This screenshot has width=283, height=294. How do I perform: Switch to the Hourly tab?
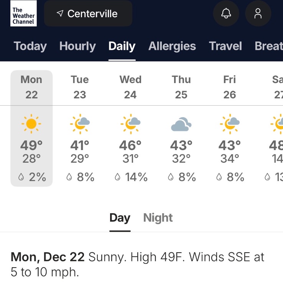coord(77,46)
